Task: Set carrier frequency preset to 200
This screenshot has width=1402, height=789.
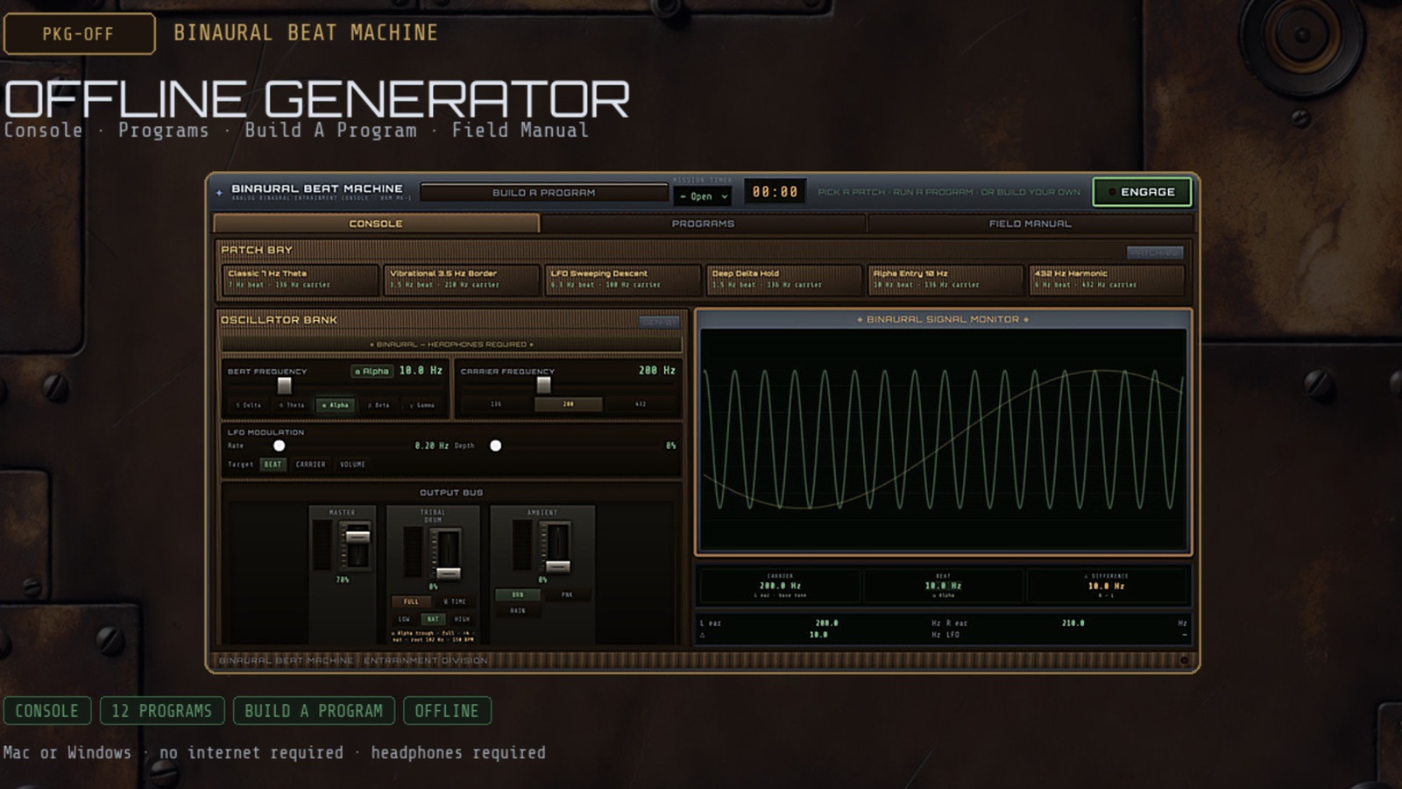Action: coord(569,404)
